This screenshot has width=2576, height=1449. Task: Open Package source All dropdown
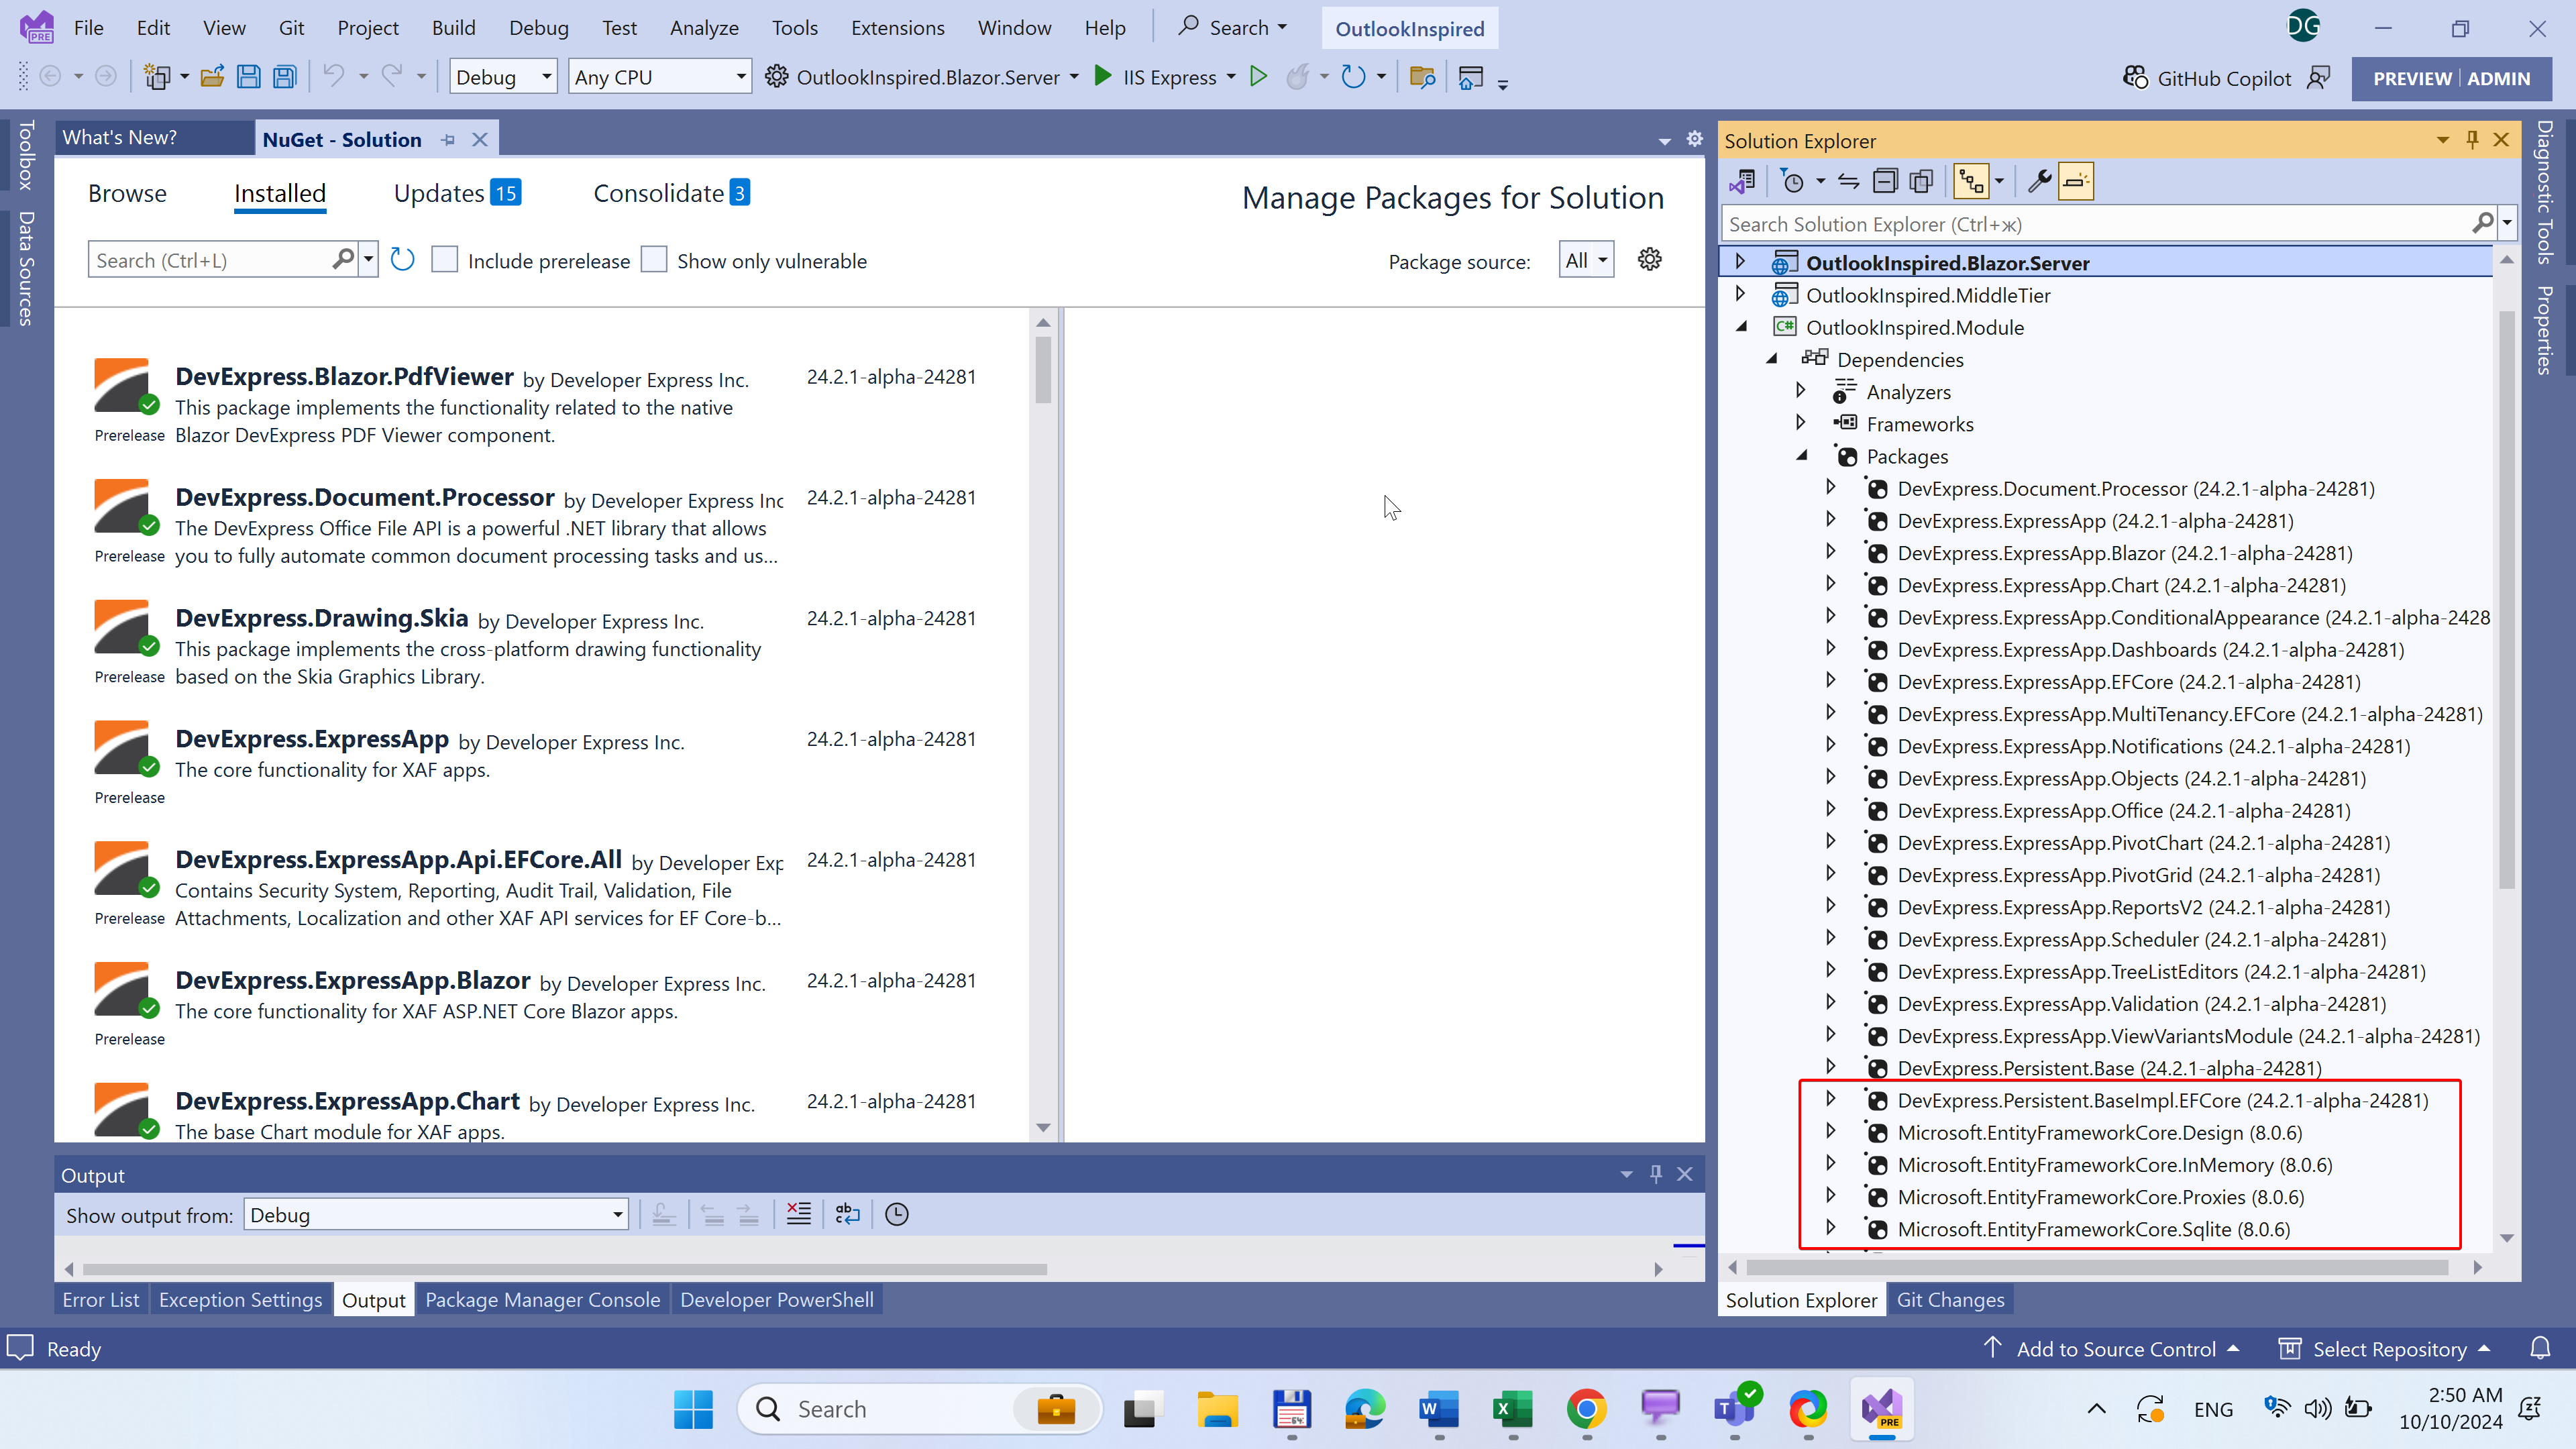tap(1586, 260)
